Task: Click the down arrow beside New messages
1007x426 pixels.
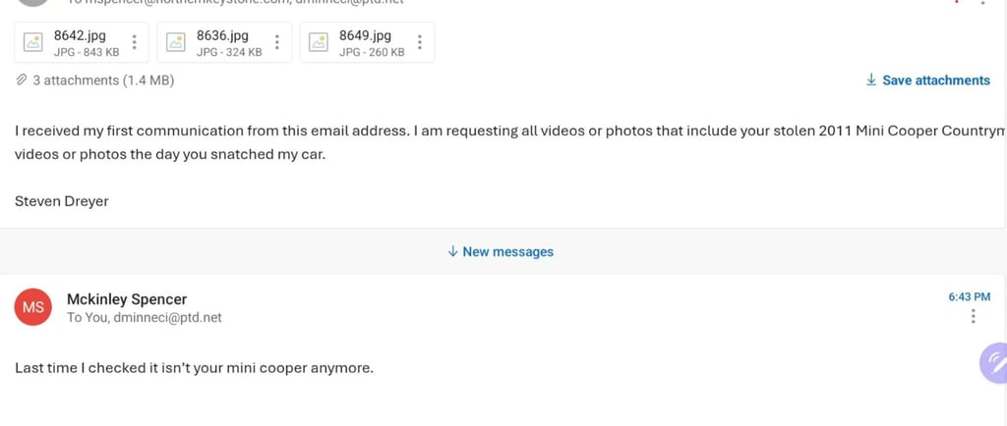Action: [x=452, y=251]
